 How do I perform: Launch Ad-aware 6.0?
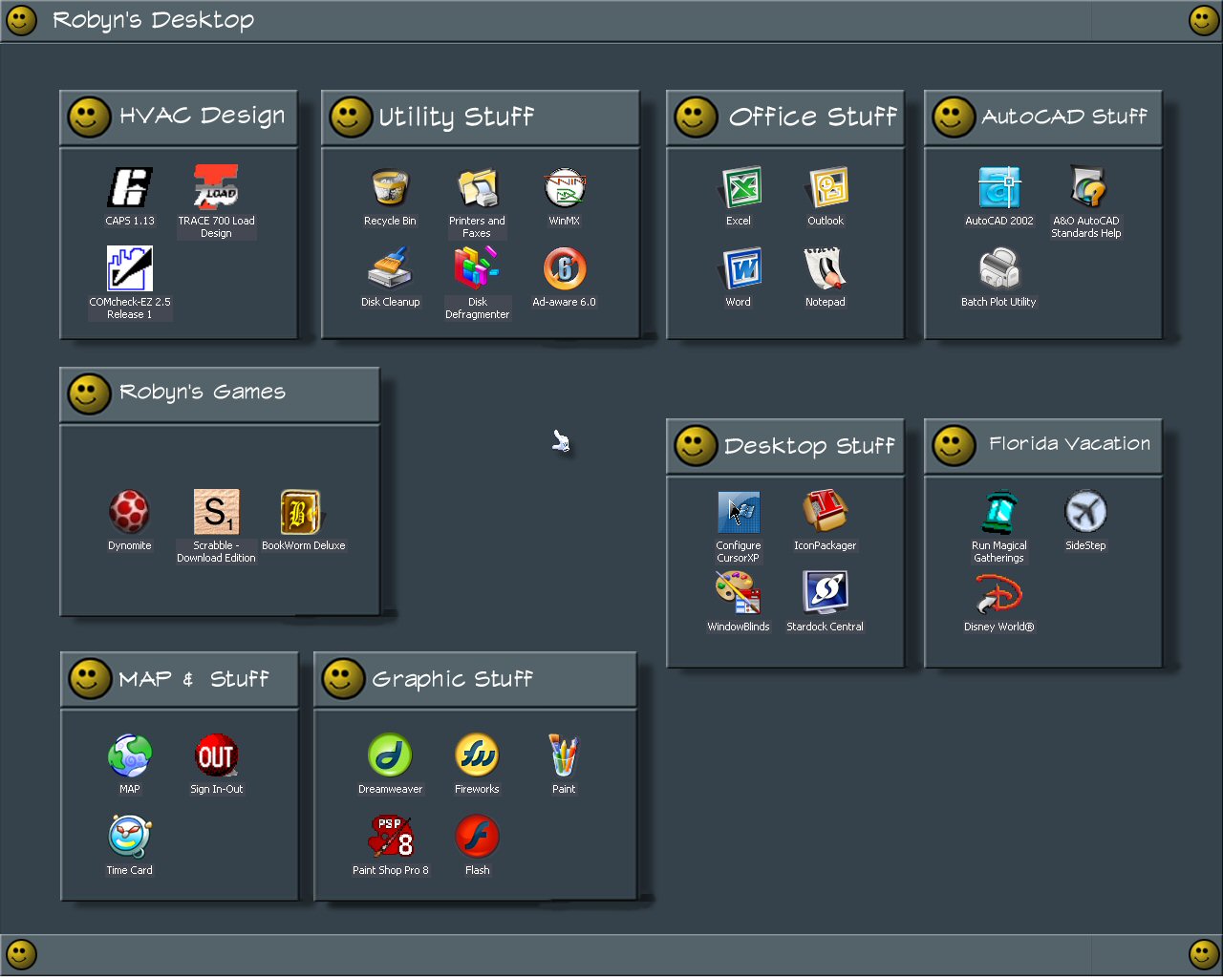click(564, 268)
